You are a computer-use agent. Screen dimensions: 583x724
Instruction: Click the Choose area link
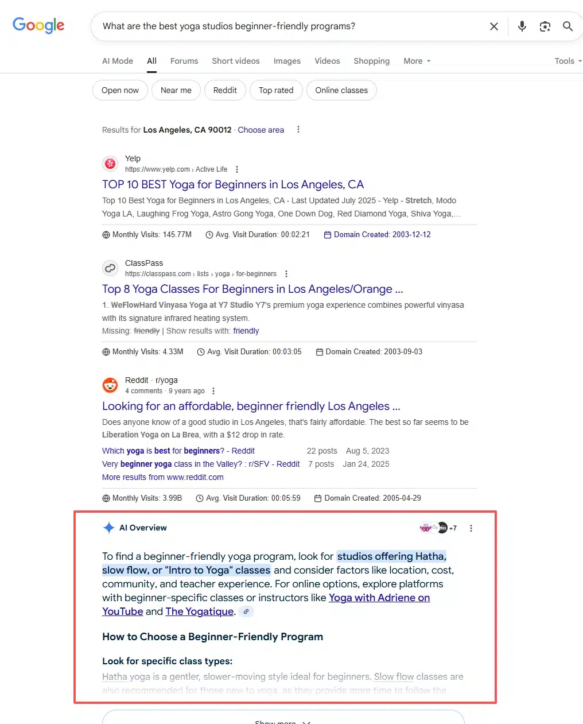[x=261, y=130]
